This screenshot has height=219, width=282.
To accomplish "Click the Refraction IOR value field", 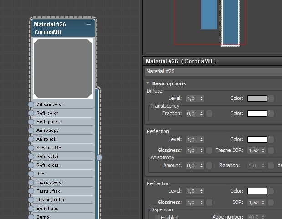I will (254, 203).
